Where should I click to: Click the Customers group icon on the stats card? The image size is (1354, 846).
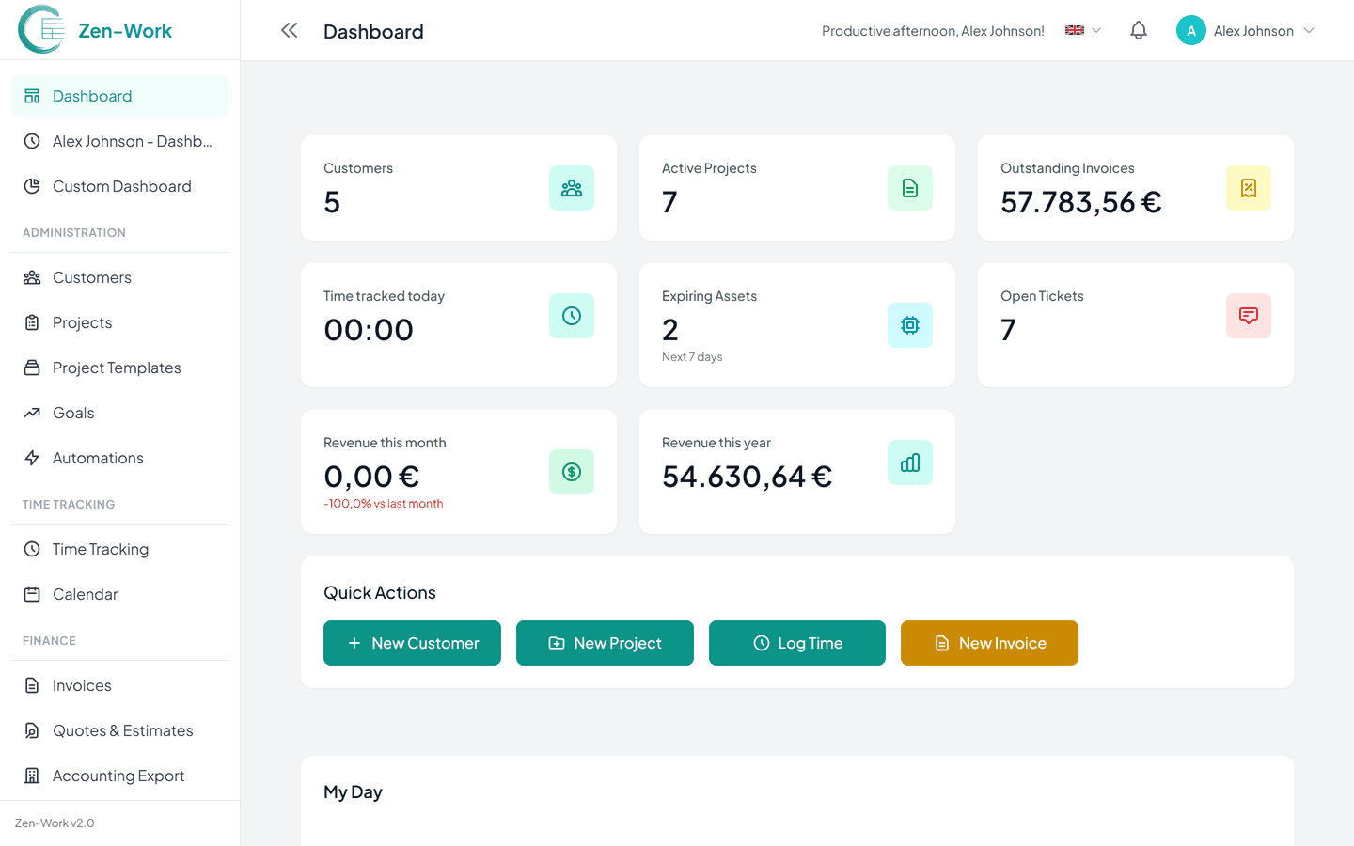(572, 188)
